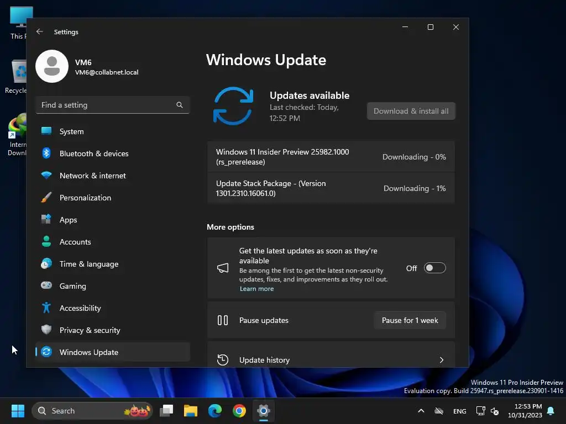This screenshot has width=566, height=424.
Task: Click the More options heading
Action: tap(230, 227)
